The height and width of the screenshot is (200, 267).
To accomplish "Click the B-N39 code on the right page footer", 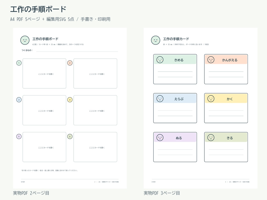I will 153,182.
